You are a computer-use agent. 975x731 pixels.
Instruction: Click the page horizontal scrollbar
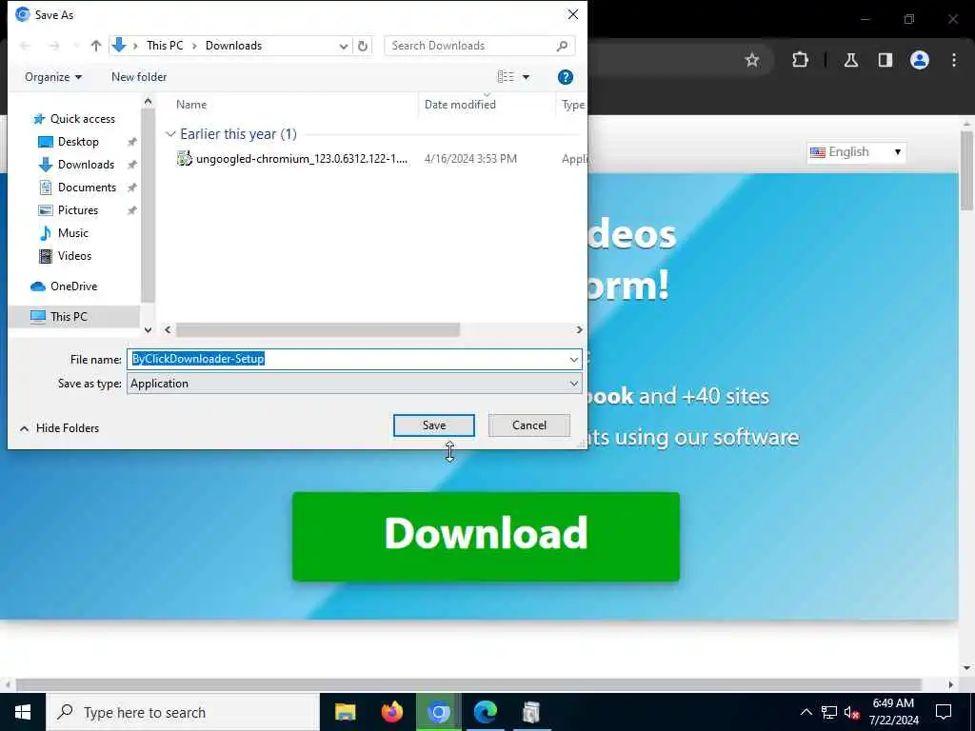[468, 684]
